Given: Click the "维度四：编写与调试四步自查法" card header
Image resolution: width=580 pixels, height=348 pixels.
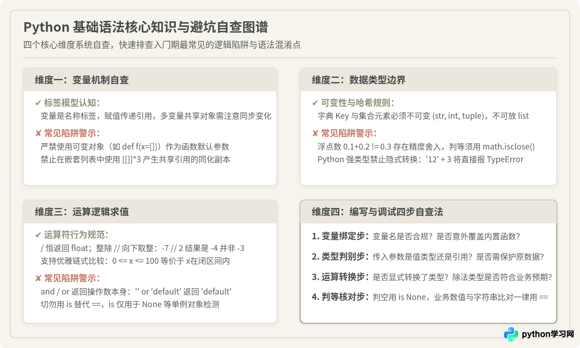Looking at the screenshot, I should (x=428, y=212).
